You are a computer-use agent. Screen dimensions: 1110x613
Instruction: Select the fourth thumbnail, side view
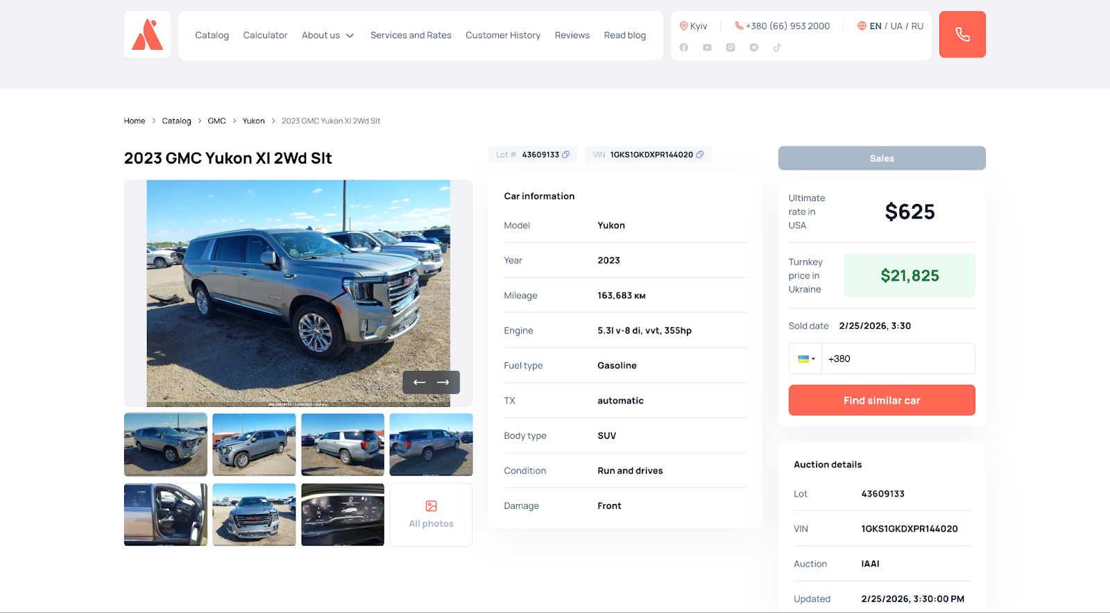pyautogui.click(x=431, y=444)
